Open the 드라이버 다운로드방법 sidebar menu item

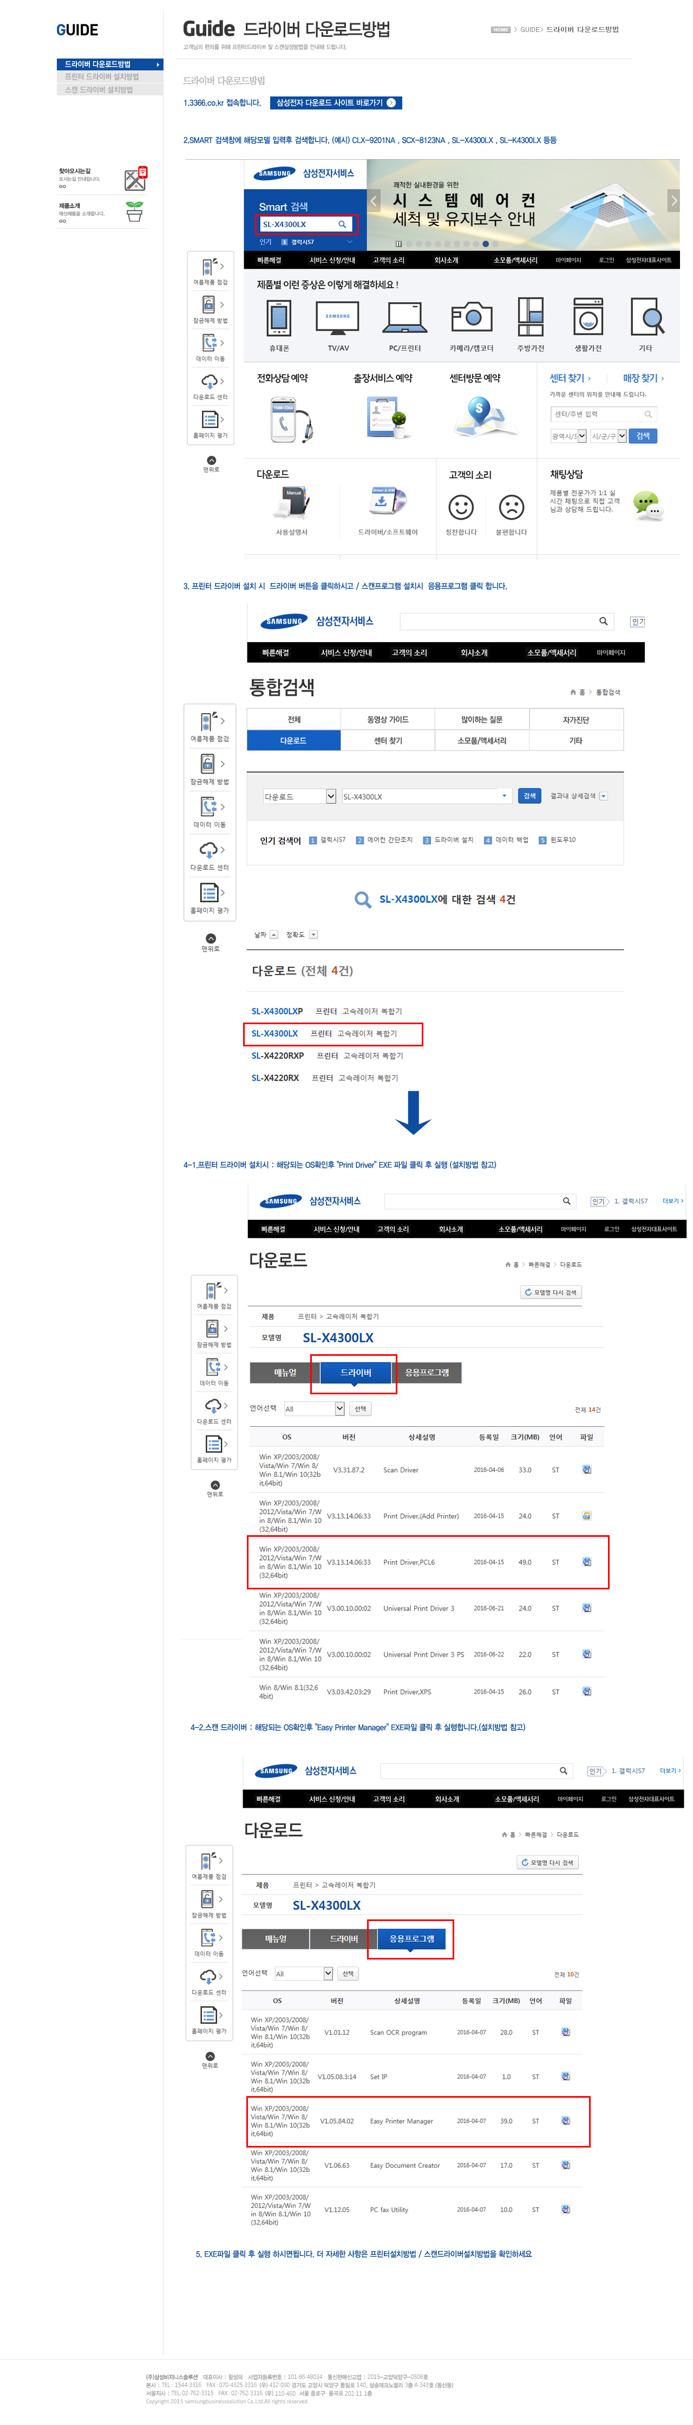tap(109, 64)
